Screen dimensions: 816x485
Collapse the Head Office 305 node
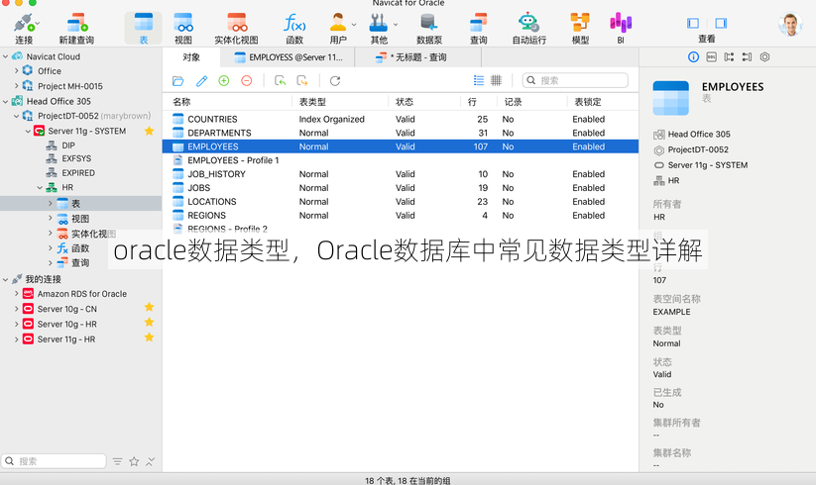pyautogui.click(x=6, y=101)
